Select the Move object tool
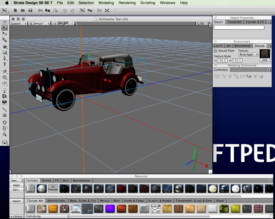The width and height of the screenshot is (275, 219). click(5, 28)
